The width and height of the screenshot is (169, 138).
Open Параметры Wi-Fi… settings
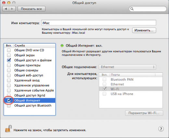click(x=144, y=113)
